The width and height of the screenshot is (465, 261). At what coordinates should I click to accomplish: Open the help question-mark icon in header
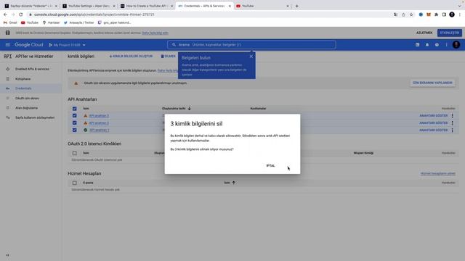(437, 45)
